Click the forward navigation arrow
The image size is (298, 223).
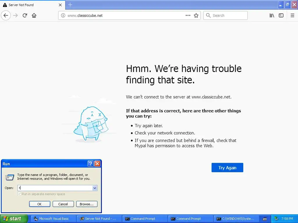coord(15,15)
